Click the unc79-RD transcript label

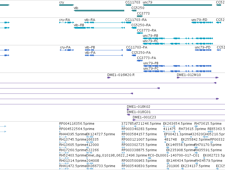[199, 20]
